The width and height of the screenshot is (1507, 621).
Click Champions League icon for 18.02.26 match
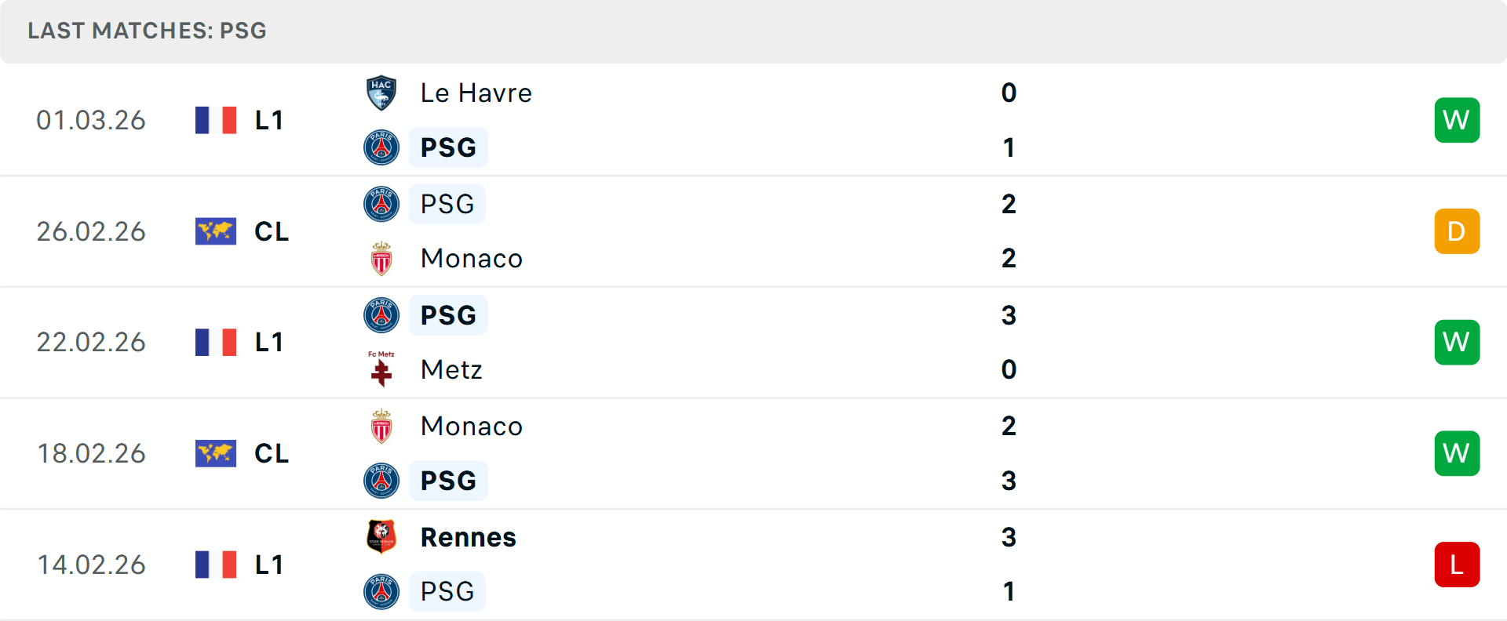click(216, 453)
